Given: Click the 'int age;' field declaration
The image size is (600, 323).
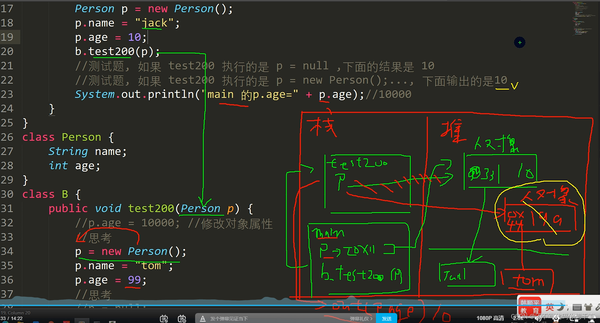Looking at the screenshot, I should click(74, 166).
